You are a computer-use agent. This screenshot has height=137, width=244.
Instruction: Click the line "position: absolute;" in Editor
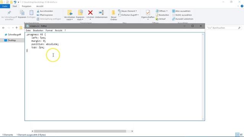(45, 44)
